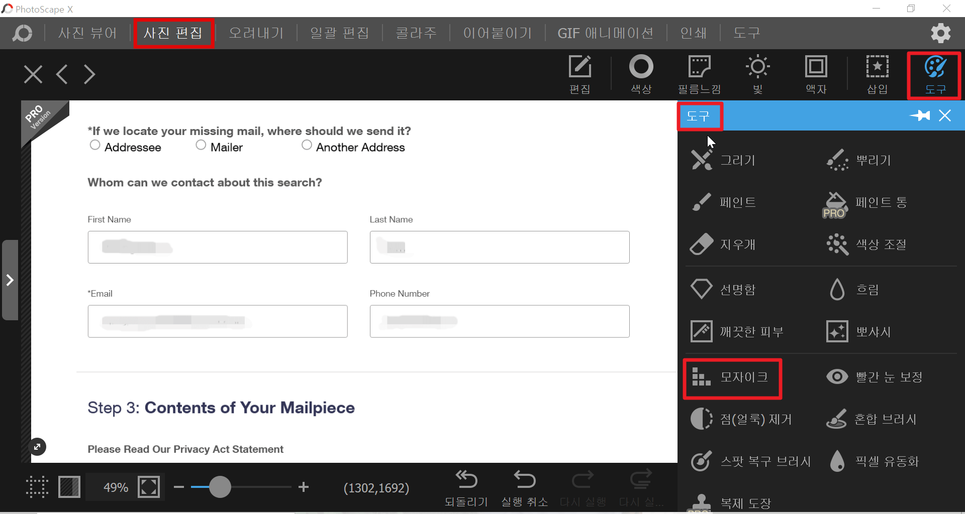This screenshot has height=514, width=965.
Task: Open settings gear icon
Action: [941, 33]
